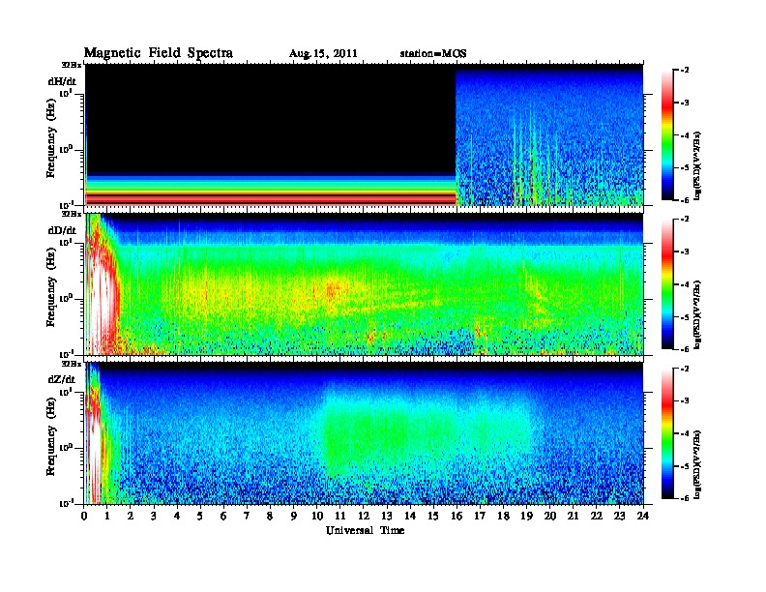Select the dH/dt panel label
Image resolution: width=766 pixels, height=592 pixels.
click(x=62, y=81)
